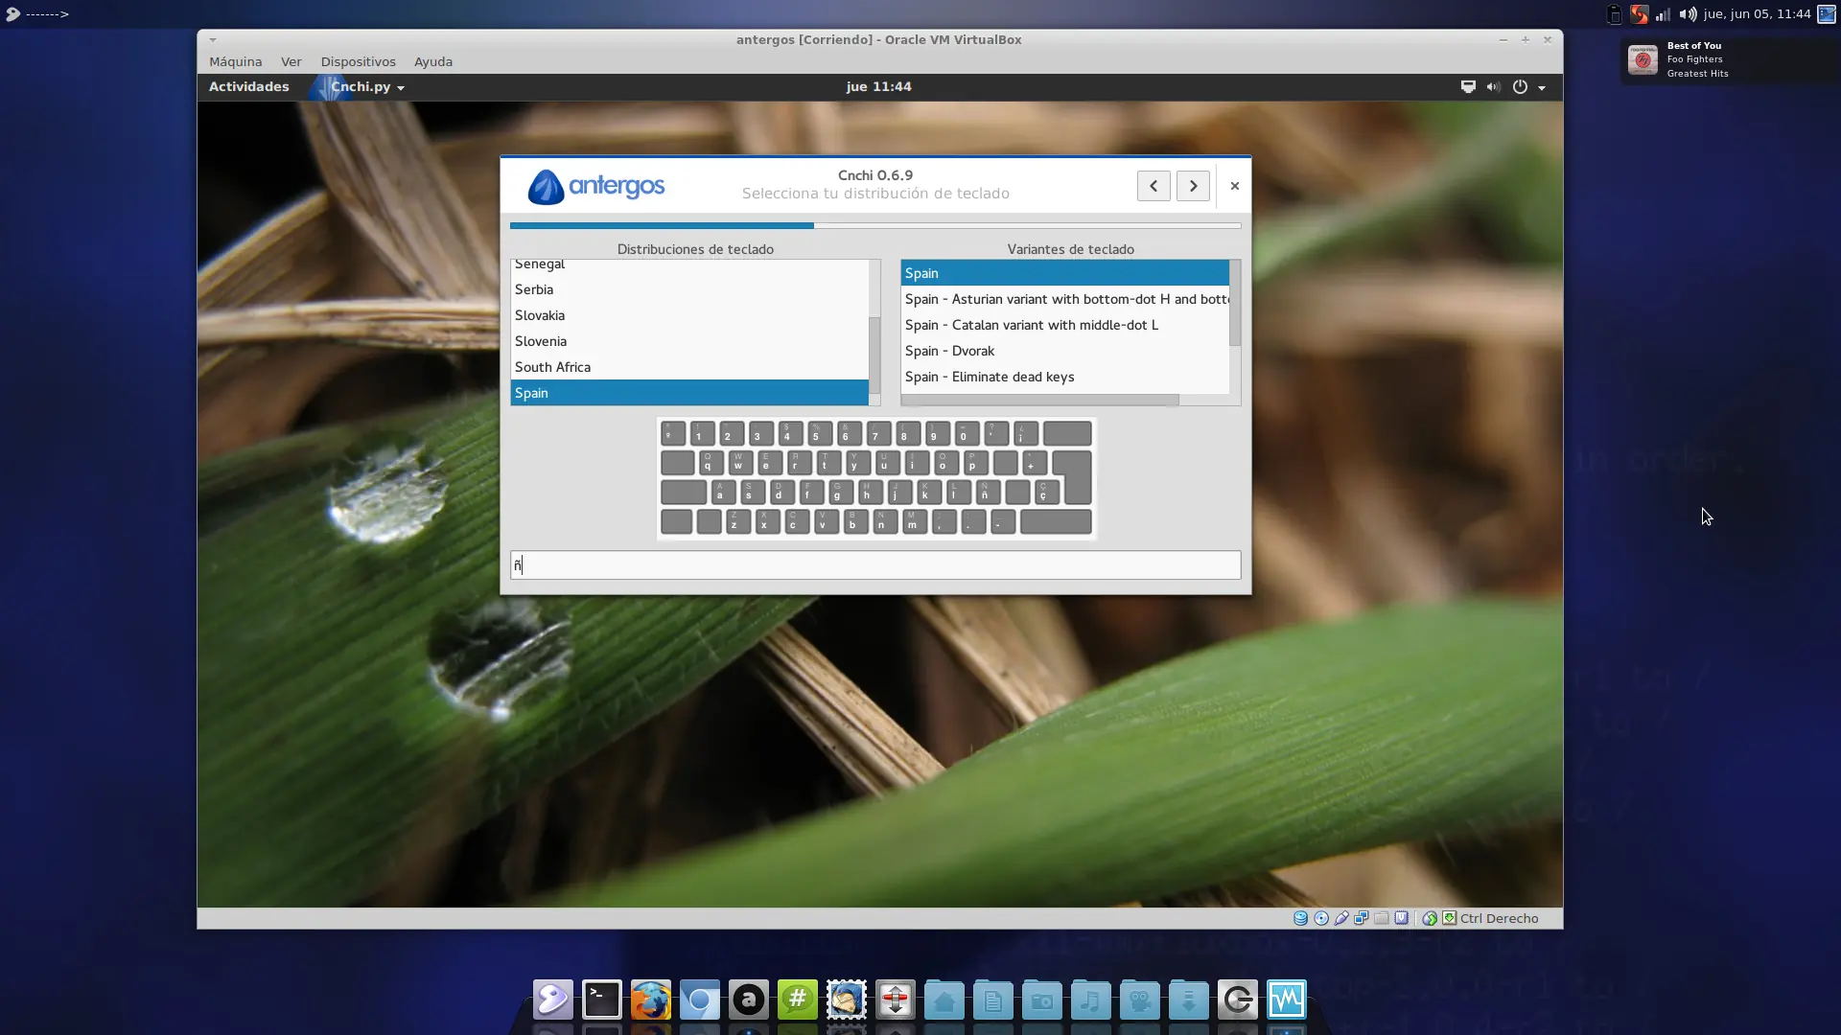The image size is (1841, 1035).
Task: Click the VirtualBox video capture chip icon
Action: click(x=1402, y=918)
